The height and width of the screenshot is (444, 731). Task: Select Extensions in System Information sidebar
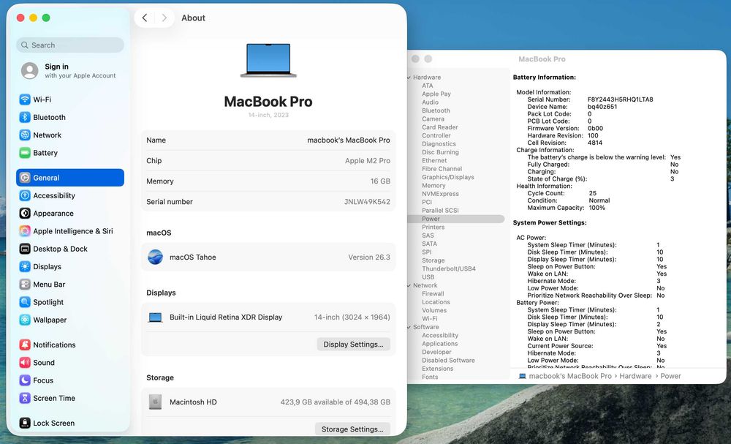438,369
